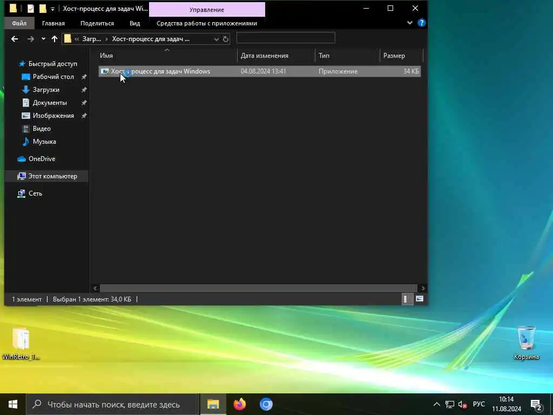Open the Файл menu tab

(x=19, y=23)
